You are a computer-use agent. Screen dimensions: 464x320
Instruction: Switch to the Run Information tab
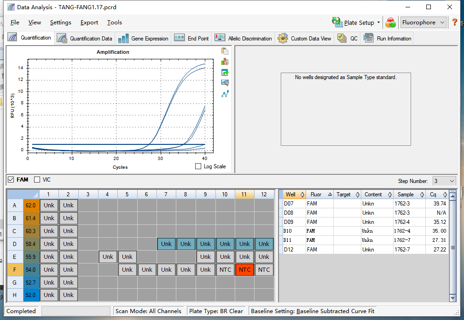coord(387,39)
